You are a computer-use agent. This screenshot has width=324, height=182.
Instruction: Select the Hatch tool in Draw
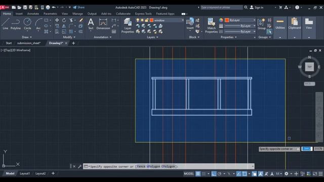coord(46,31)
